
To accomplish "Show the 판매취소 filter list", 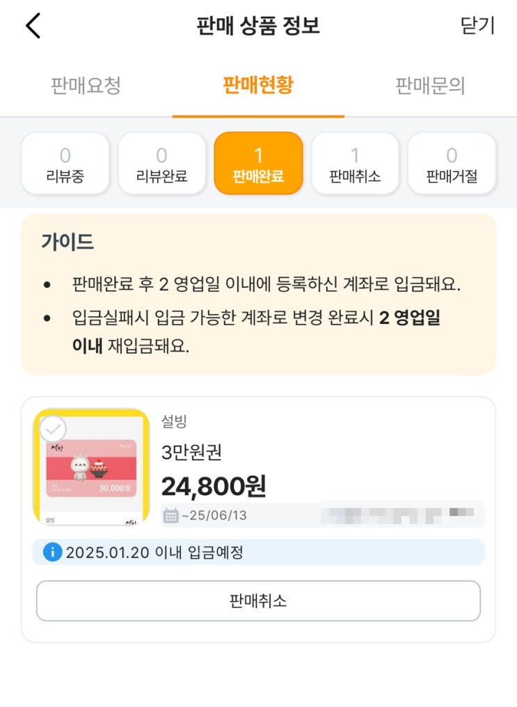I will [x=355, y=164].
